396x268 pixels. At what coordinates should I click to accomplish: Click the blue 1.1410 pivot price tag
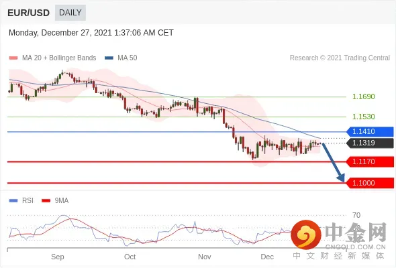(x=370, y=131)
